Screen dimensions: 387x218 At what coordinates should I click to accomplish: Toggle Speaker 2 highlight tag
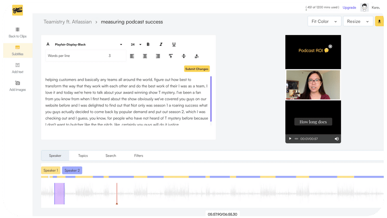pyautogui.click(x=72, y=170)
